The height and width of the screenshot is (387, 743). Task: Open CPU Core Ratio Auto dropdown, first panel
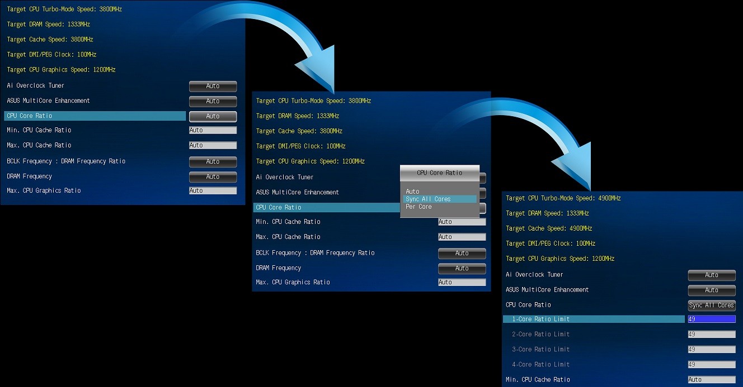click(x=213, y=116)
